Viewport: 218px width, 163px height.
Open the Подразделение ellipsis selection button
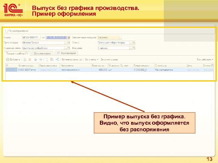tap(66, 48)
